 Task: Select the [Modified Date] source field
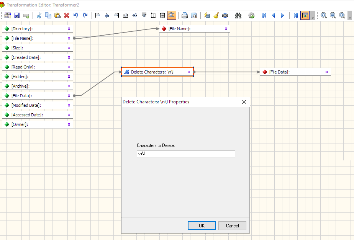pos(38,105)
